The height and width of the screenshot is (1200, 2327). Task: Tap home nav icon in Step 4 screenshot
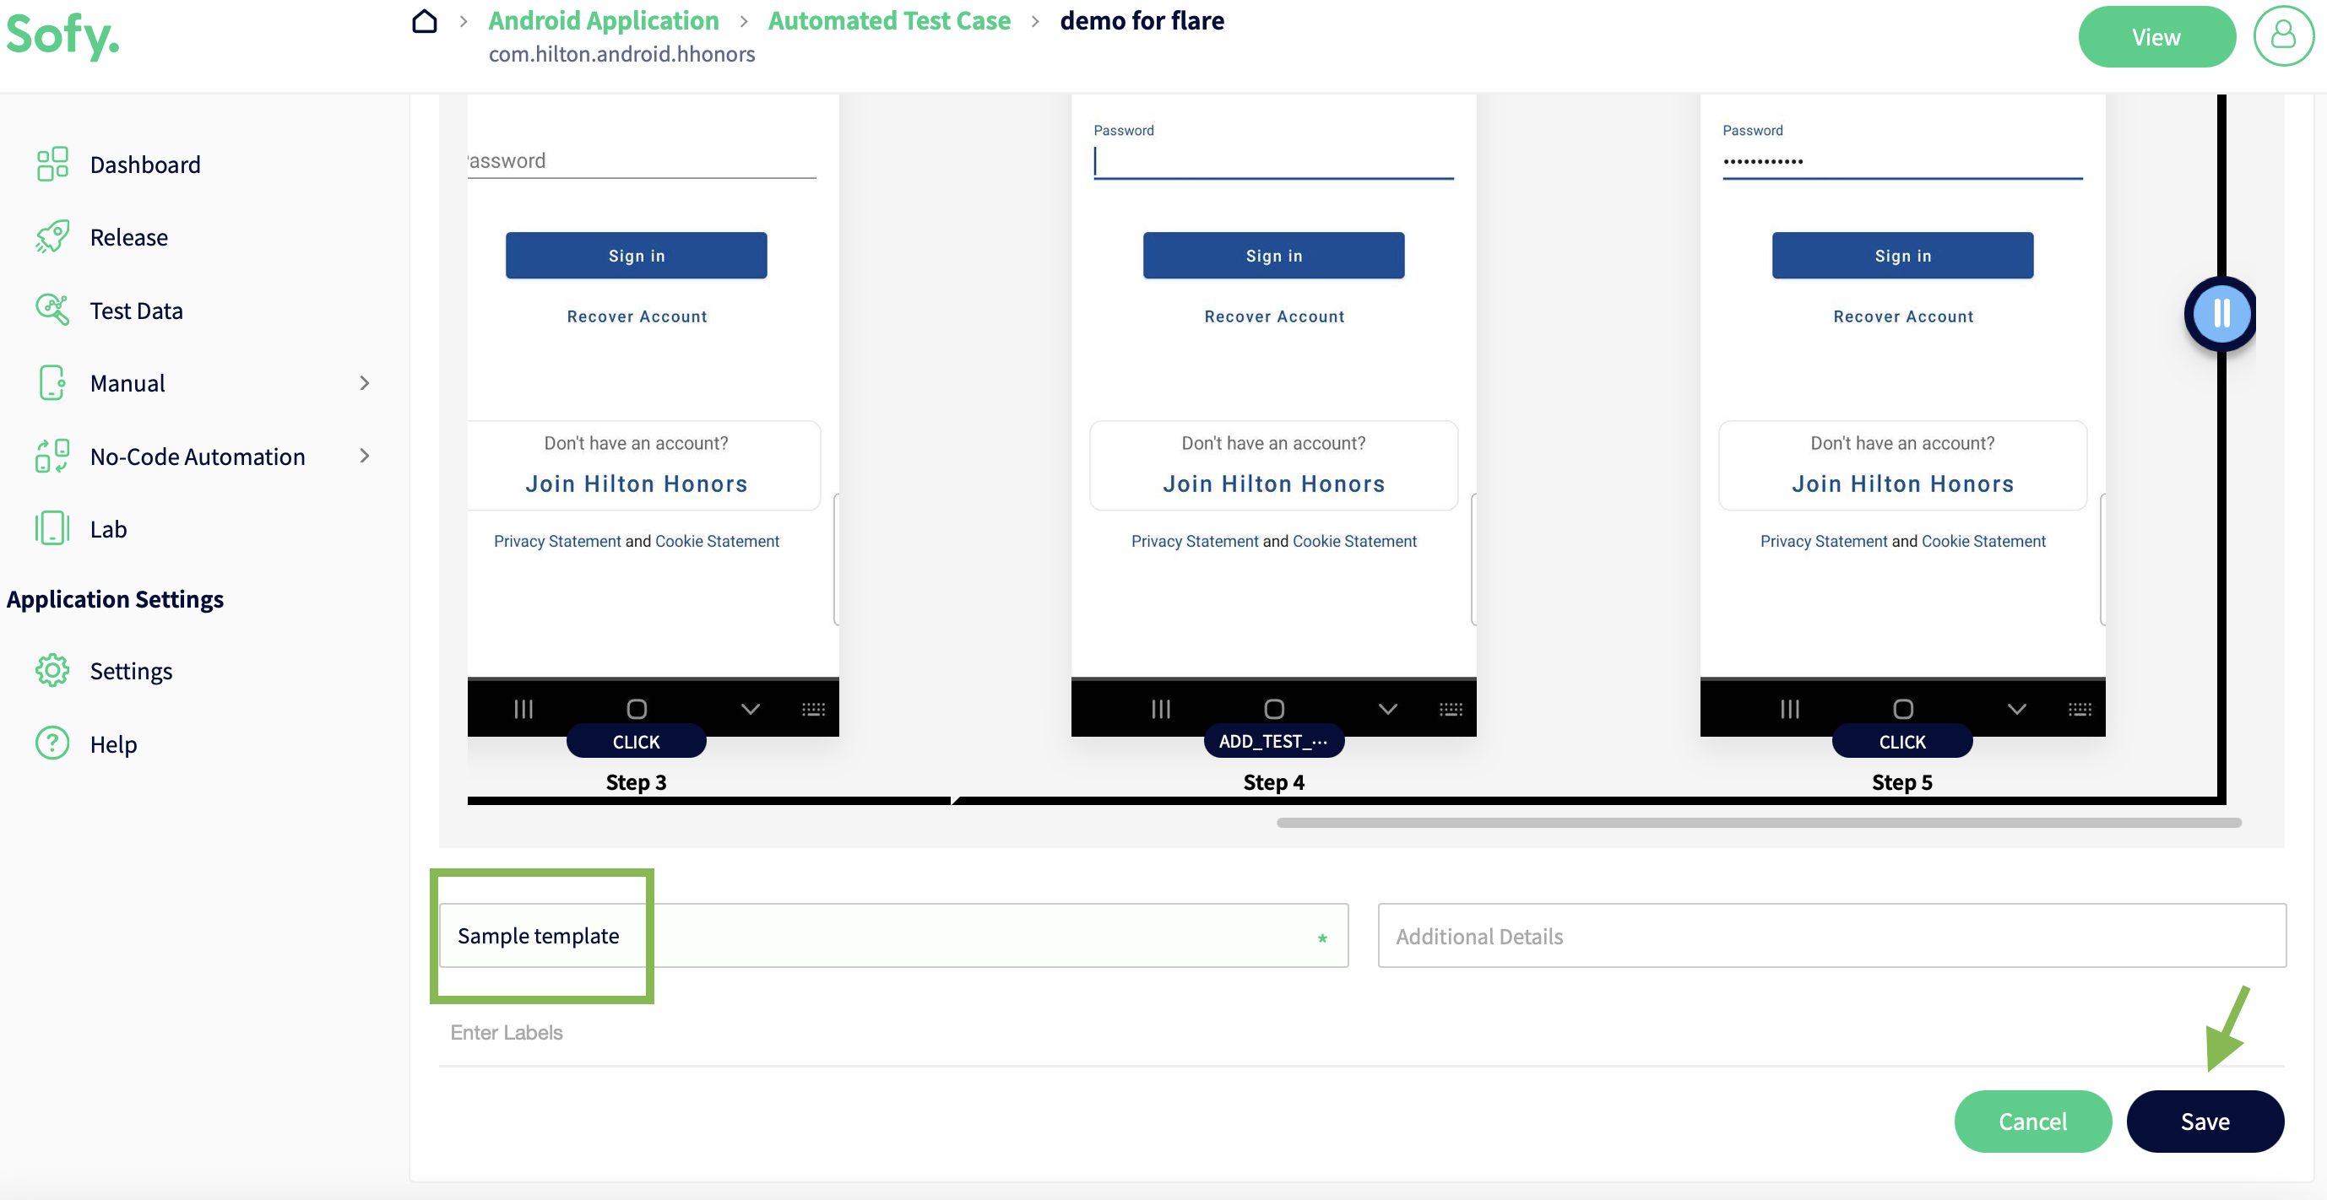tap(1274, 709)
